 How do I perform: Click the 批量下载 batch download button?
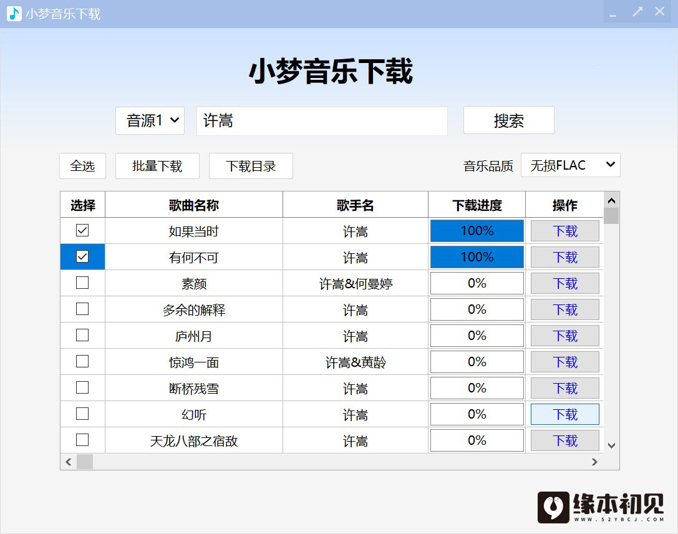tap(157, 166)
